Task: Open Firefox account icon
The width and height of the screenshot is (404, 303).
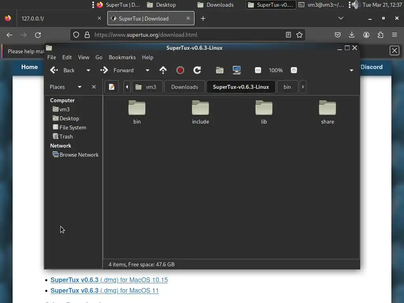Action: pyautogui.click(x=366, y=35)
